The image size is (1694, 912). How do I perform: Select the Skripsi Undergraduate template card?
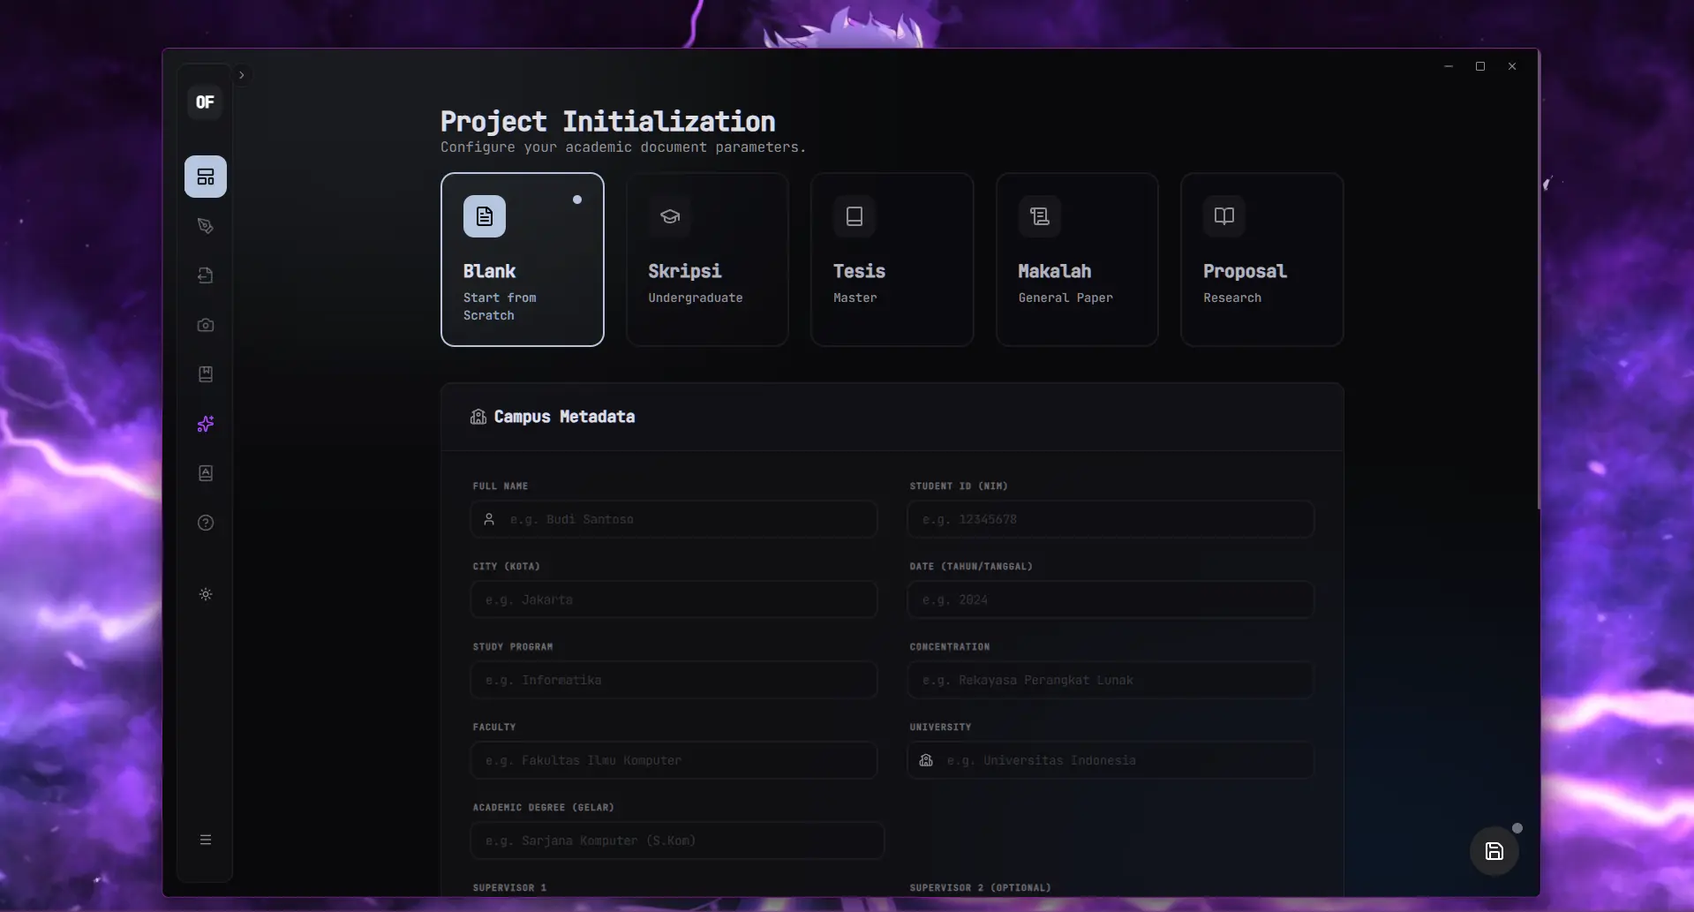pyautogui.click(x=707, y=260)
